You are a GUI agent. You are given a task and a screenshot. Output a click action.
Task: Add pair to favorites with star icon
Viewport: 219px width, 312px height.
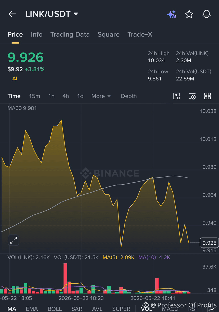(189, 14)
